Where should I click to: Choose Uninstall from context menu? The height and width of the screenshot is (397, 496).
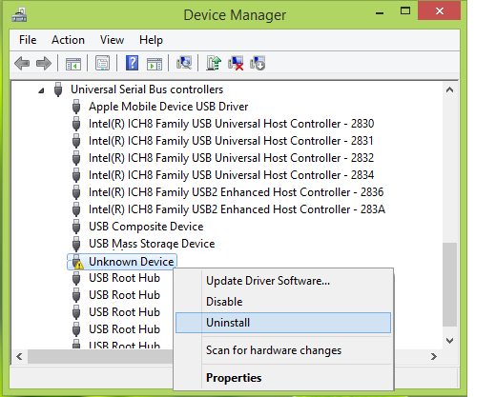click(283, 323)
